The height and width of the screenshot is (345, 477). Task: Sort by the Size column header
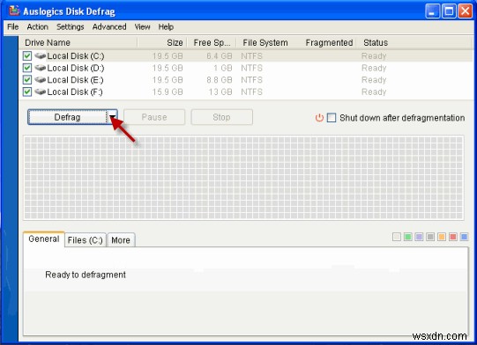pyautogui.click(x=162, y=42)
